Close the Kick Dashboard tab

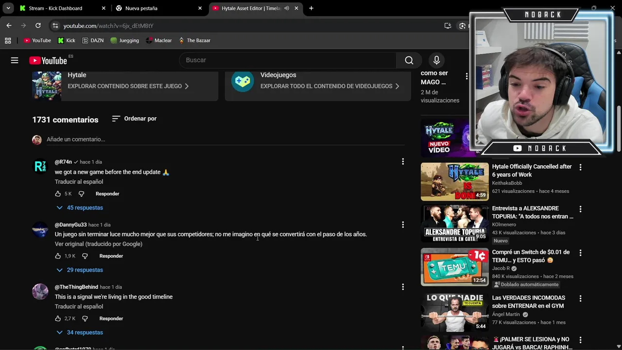(x=104, y=8)
